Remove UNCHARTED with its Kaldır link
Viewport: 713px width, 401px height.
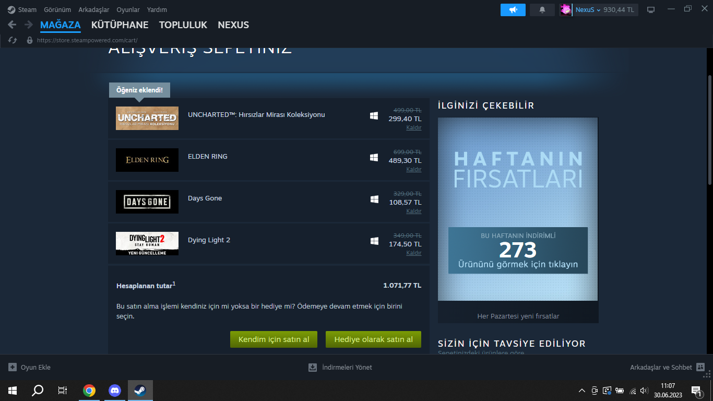[x=414, y=128]
